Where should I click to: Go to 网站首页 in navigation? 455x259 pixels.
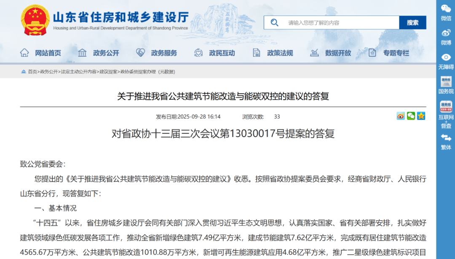(41, 53)
